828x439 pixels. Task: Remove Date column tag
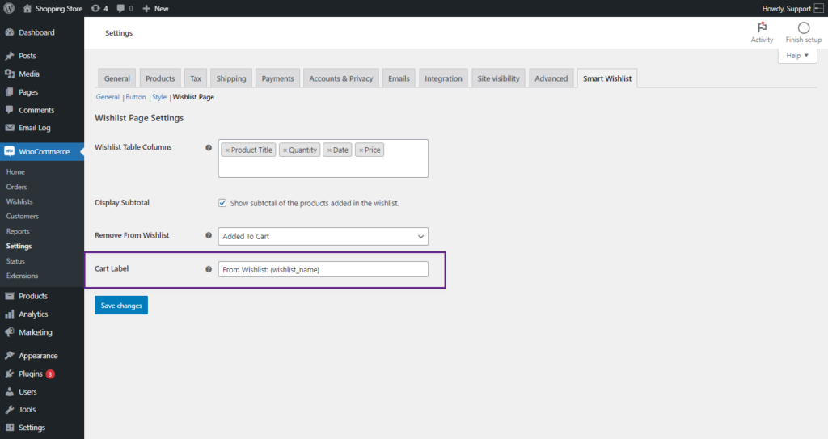coord(330,150)
